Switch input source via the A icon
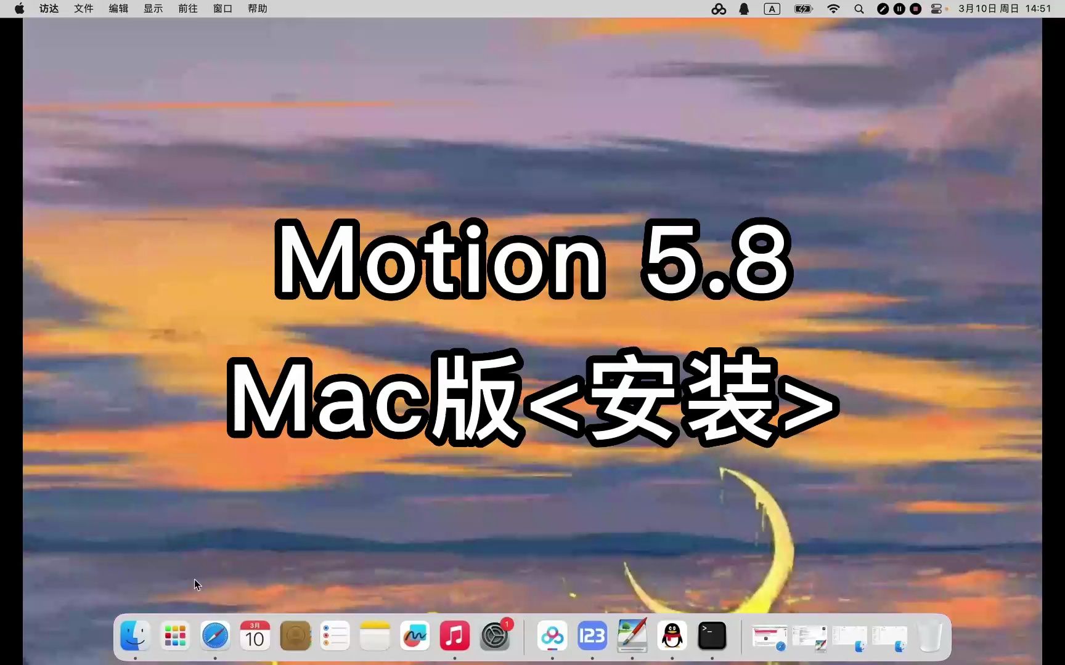Viewport: 1065px width, 665px height. coord(772,9)
